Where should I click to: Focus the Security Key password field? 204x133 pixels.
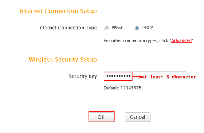click(145, 76)
